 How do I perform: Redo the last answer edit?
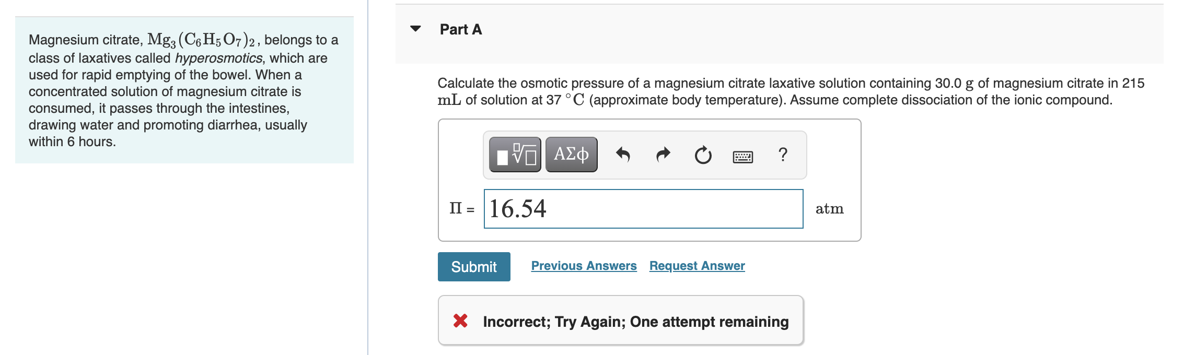663,154
